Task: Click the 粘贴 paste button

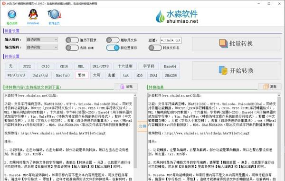Action: point(126,86)
